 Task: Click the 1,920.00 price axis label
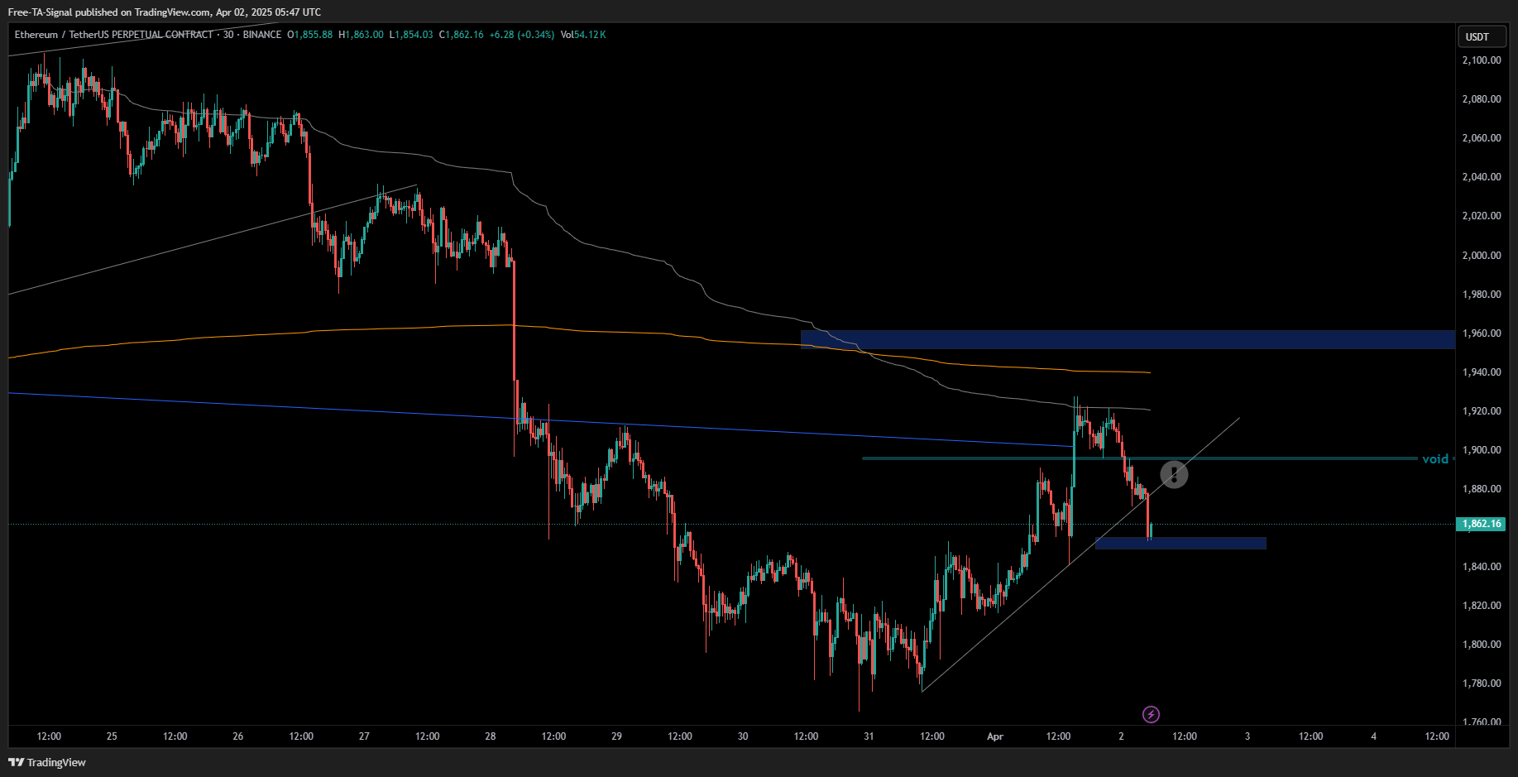click(x=1482, y=411)
